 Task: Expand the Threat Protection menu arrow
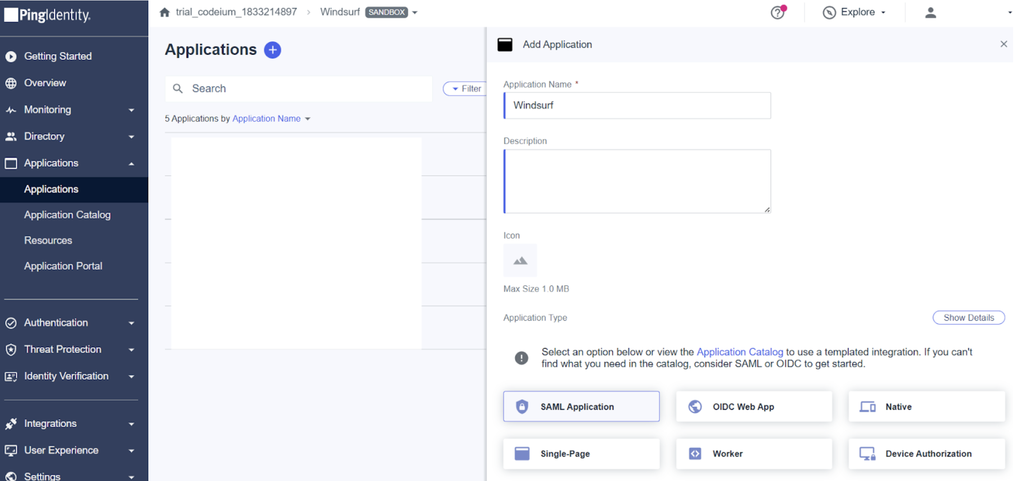(131, 349)
